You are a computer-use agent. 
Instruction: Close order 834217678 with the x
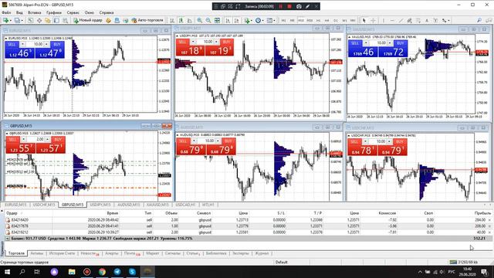pyautogui.click(x=489, y=226)
